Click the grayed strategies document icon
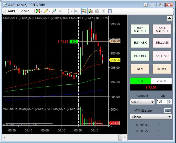 click(x=103, y=11)
